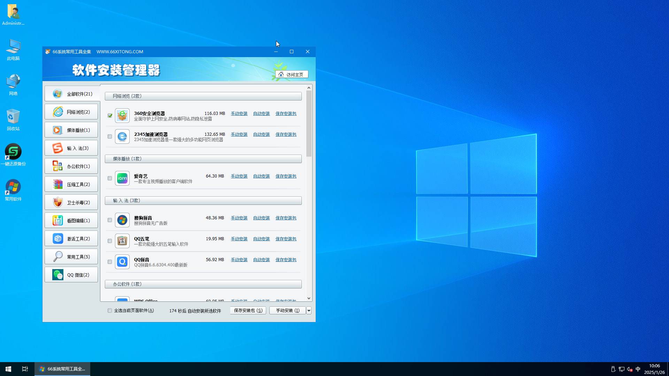Screen dimensions: 669x376
Task: Open the 网络 desktop icon
Action: (x=13, y=85)
